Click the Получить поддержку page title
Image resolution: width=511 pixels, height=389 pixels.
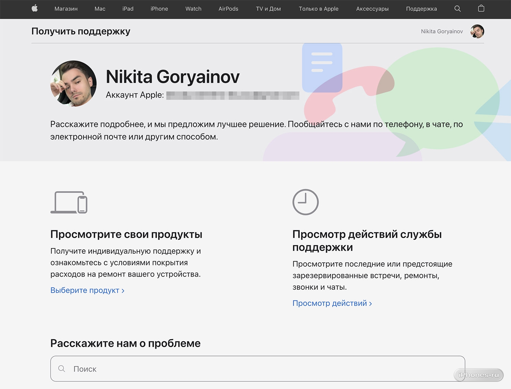coord(81,31)
